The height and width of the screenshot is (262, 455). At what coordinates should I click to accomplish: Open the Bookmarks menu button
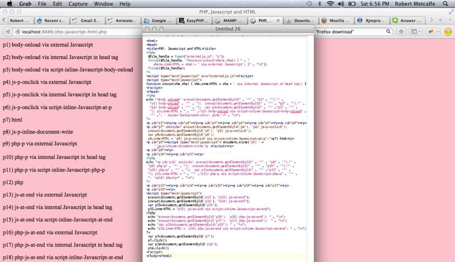tap(415, 32)
